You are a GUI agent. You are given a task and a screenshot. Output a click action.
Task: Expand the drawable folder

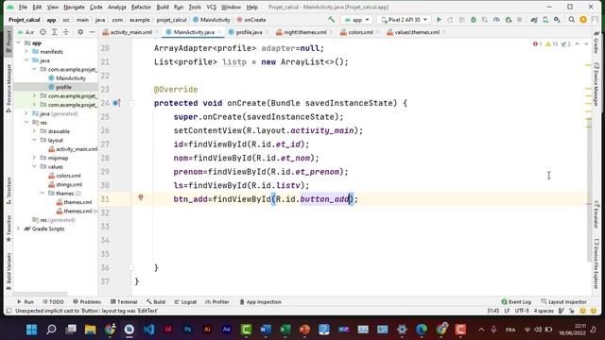34,131
